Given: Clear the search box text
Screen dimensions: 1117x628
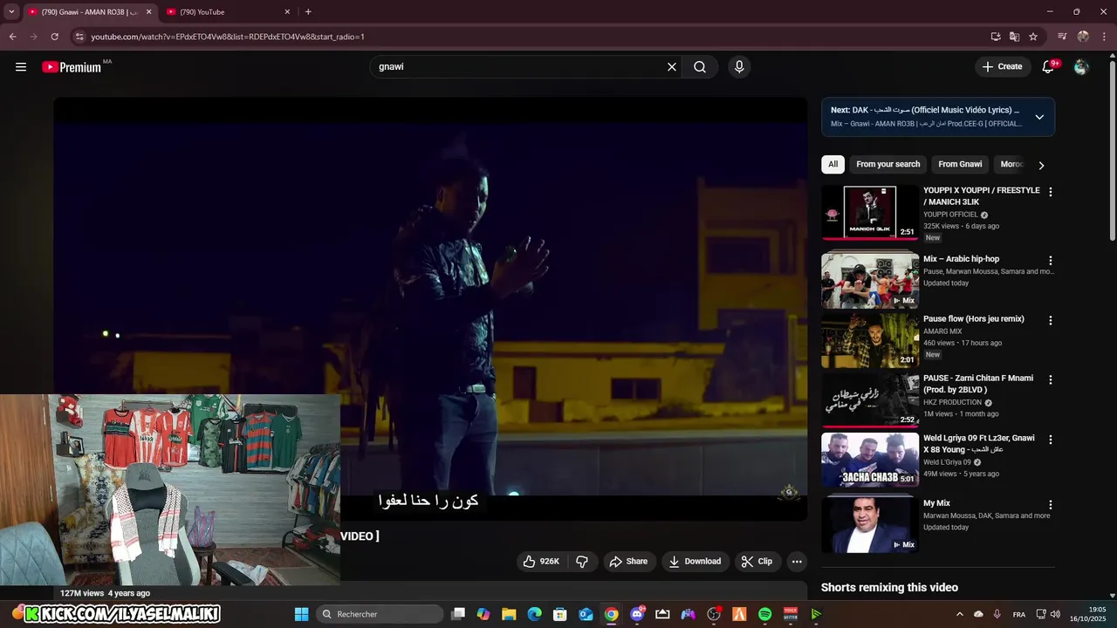Looking at the screenshot, I should click(x=672, y=66).
